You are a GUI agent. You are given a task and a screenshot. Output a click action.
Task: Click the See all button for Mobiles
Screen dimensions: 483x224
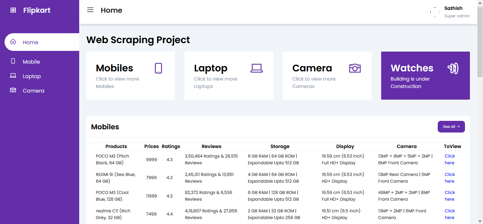tap(451, 126)
